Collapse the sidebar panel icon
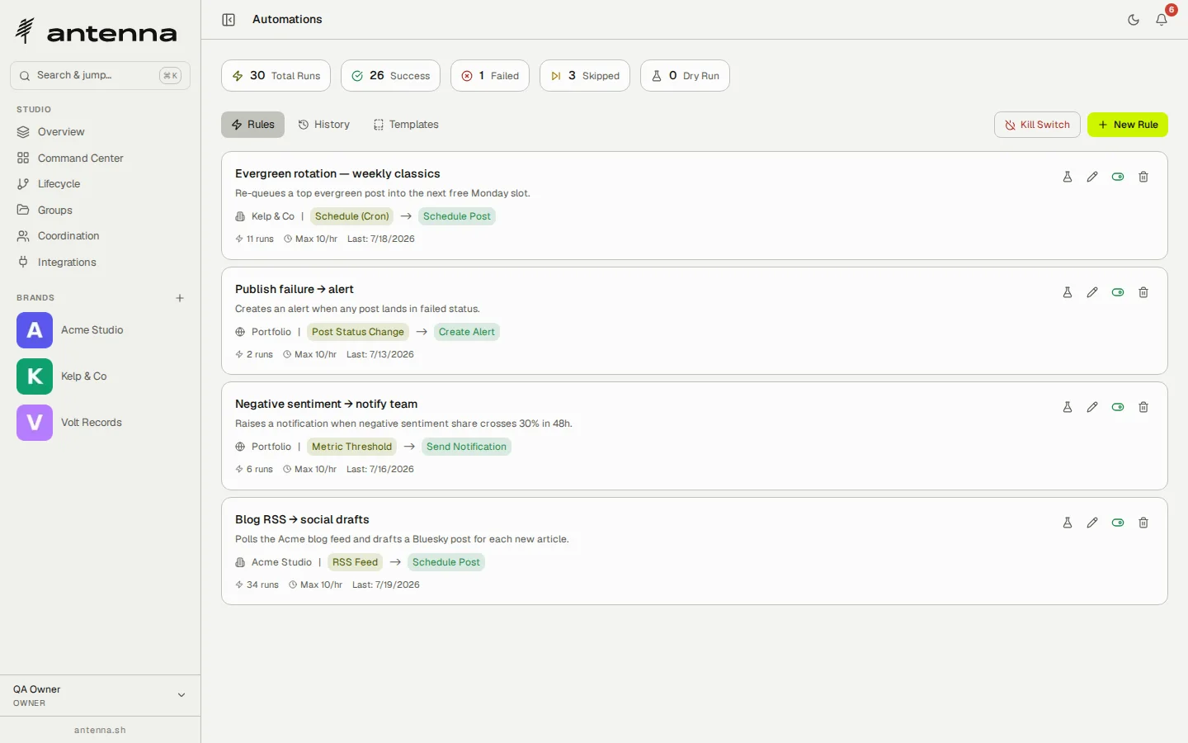1188x743 pixels. 229,20
